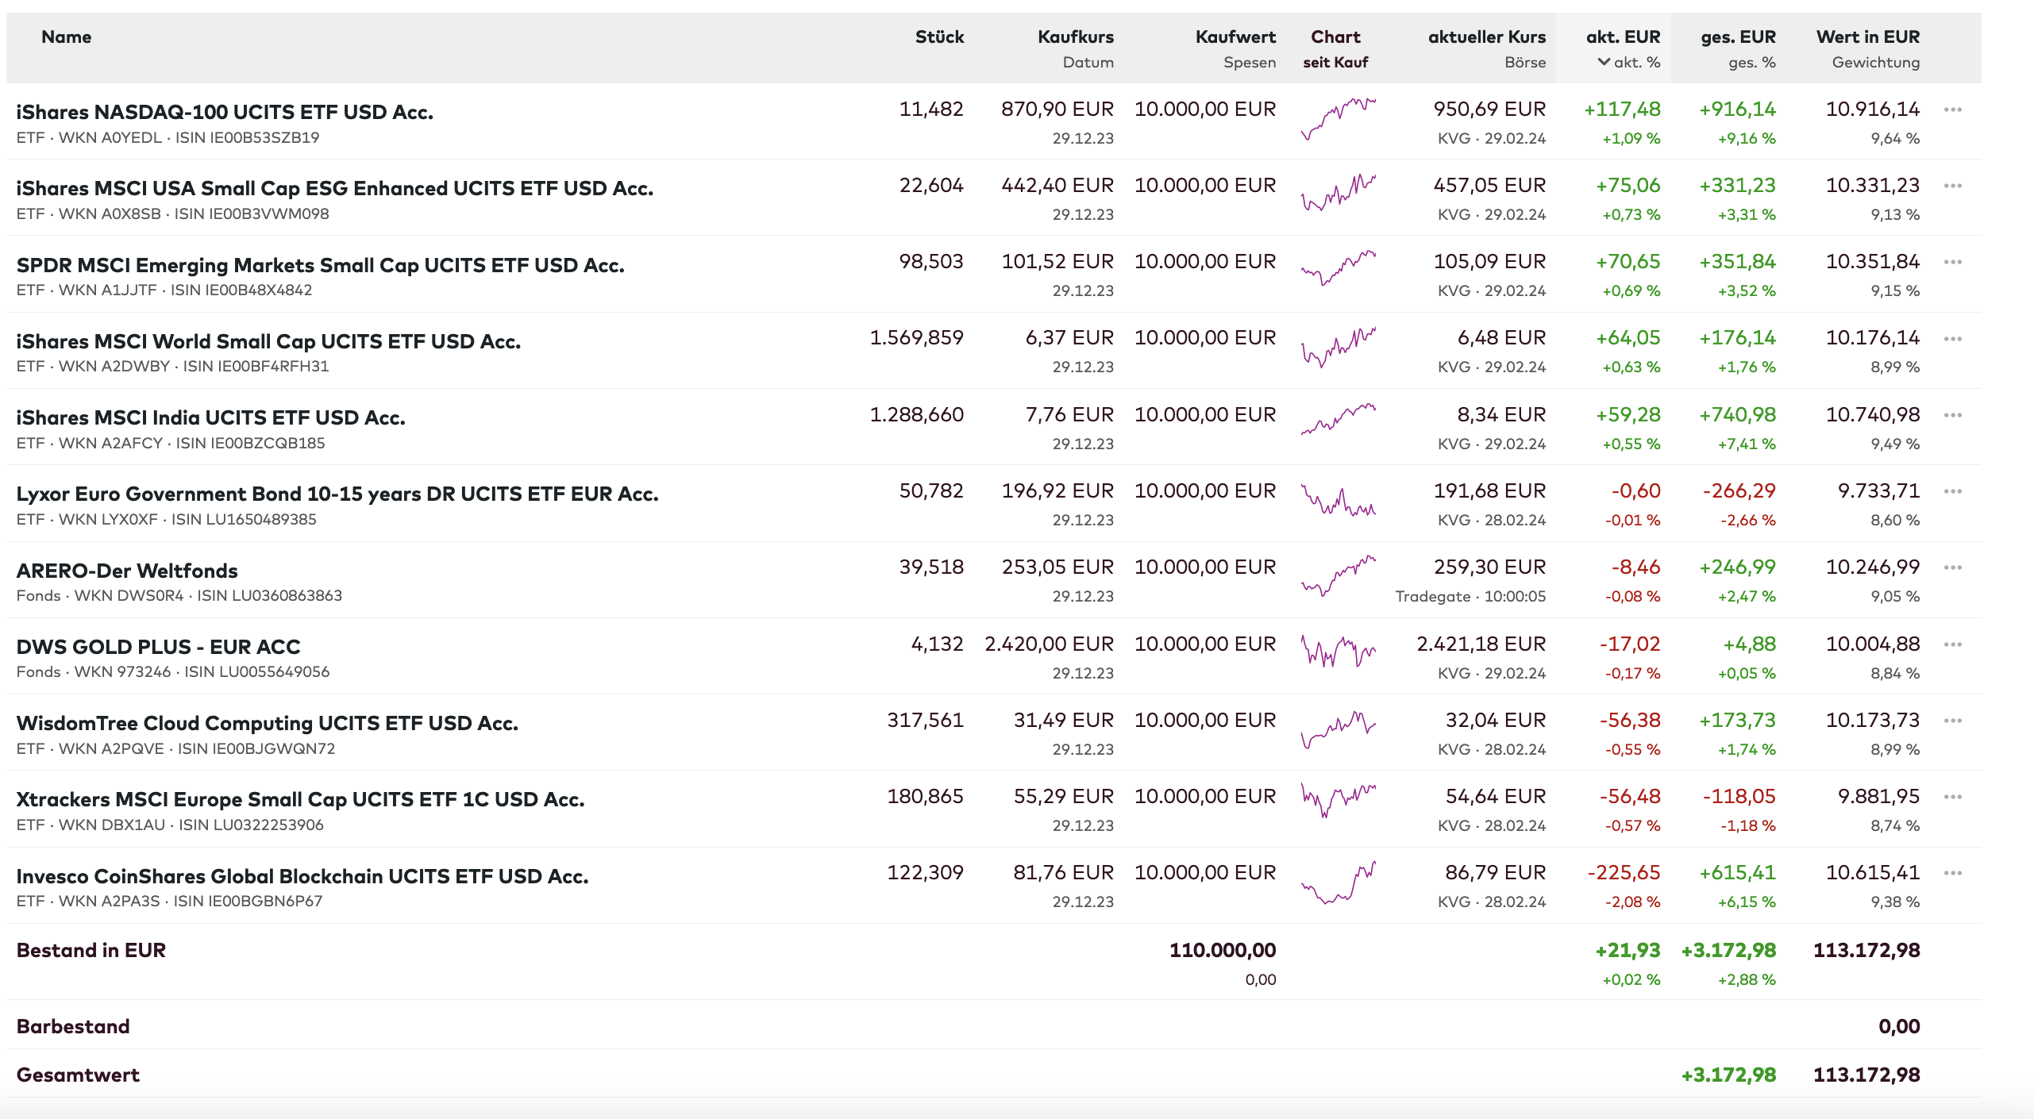Open sparkline chart of Invesco CoinShares Blockchain
2034x1119 pixels.
click(x=1338, y=883)
